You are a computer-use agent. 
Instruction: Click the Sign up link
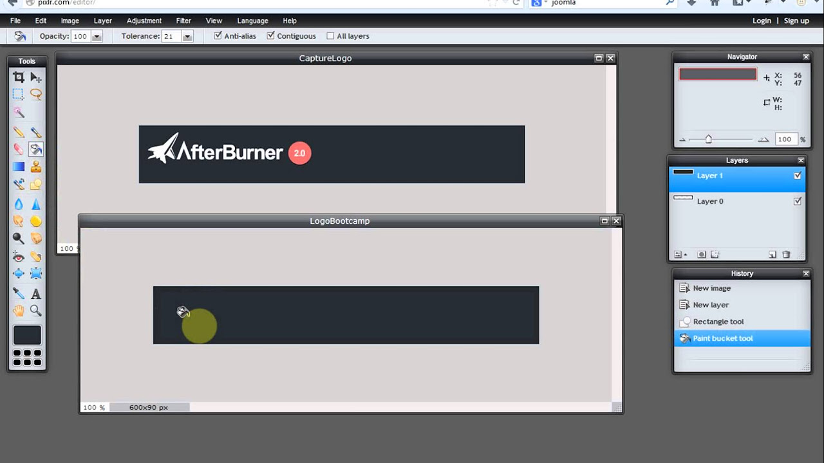(x=796, y=21)
